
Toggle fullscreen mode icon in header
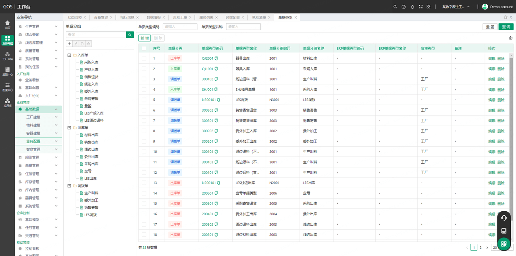(x=421, y=7)
